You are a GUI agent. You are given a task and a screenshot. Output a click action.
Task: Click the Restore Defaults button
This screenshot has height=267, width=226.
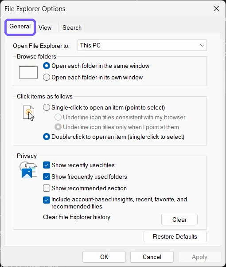point(175,236)
